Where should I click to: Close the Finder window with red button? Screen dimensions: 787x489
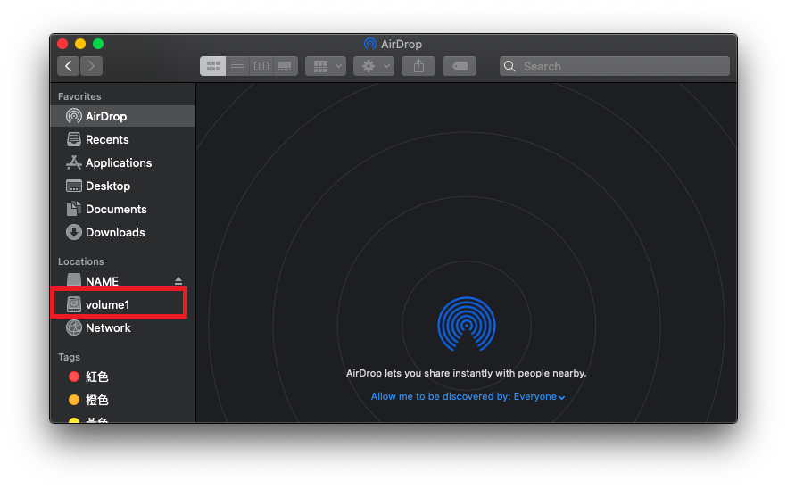click(x=62, y=44)
